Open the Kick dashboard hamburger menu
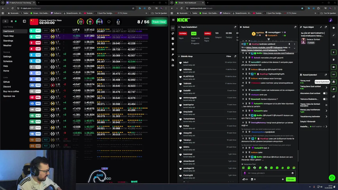Image resolution: width=338 pixels, height=190 pixels. 173,20
